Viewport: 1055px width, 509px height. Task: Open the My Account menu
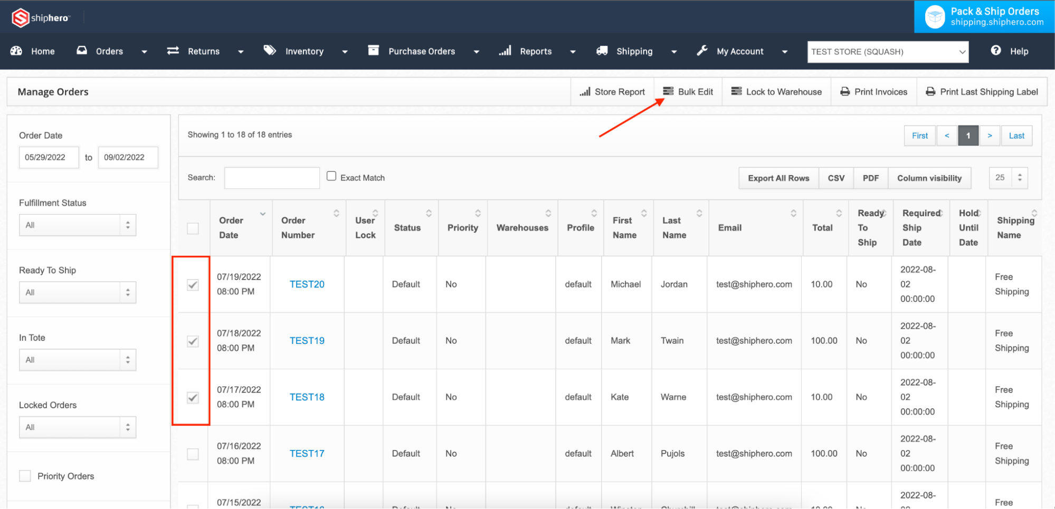tap(740, 51)
